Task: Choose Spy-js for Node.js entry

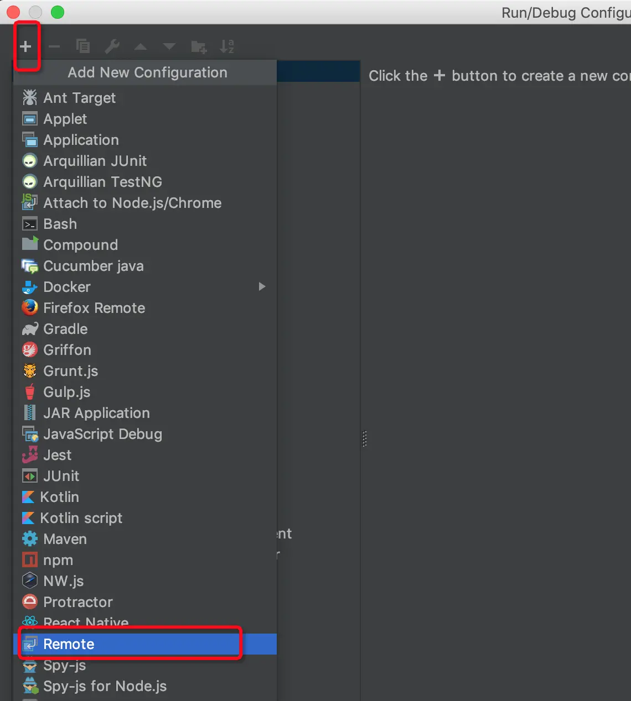Action: coord(145,686)
